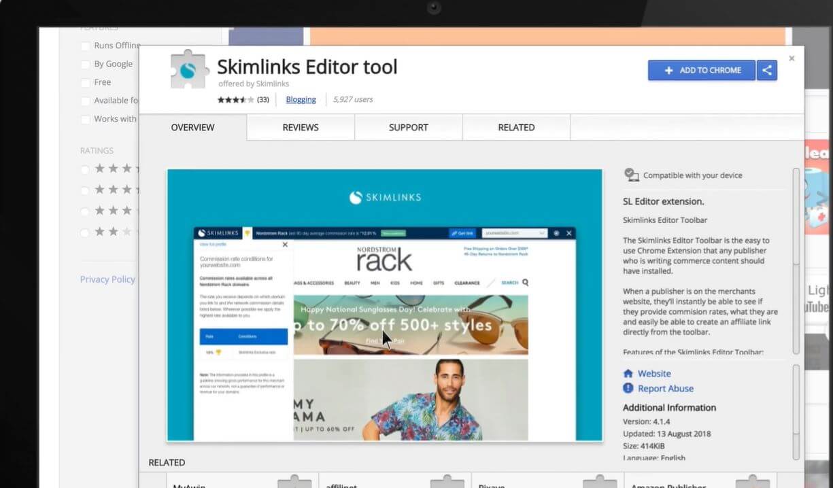Click the 'RATINGS' sidebar heading
833x488 pixels.
point(97,151)
